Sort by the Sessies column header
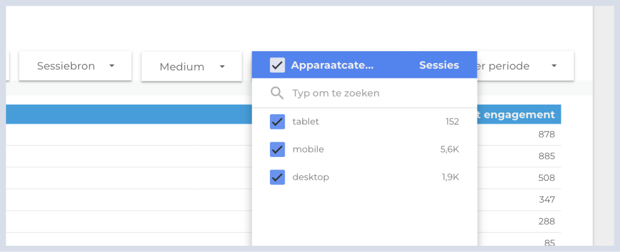620x252 pixels. click(439, 65)
